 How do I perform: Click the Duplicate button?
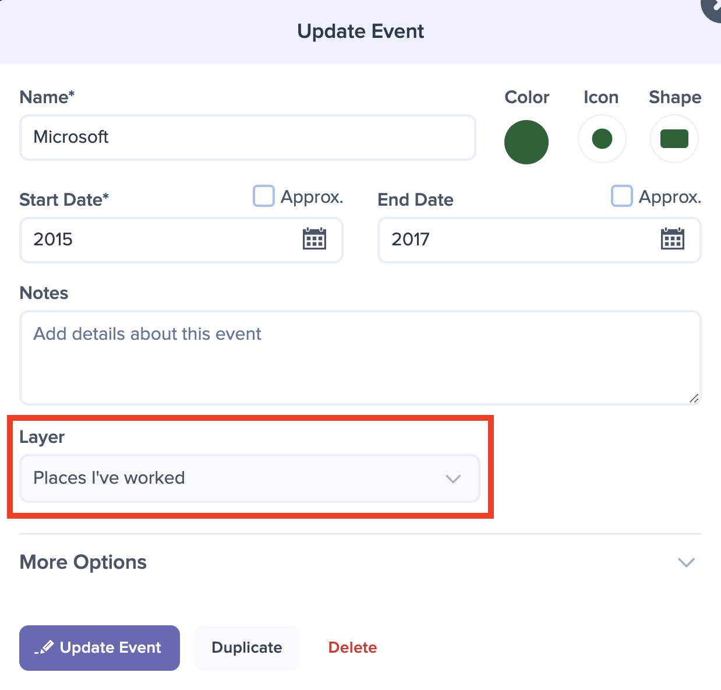(247, 648)
